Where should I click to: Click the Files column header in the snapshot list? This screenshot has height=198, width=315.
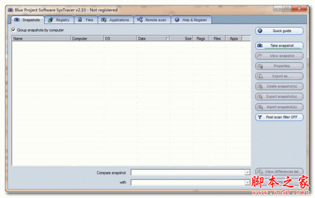(217, 38)
